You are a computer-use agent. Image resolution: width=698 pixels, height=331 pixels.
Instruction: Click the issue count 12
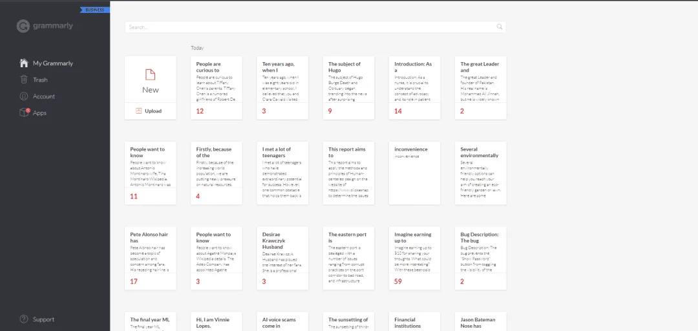point(200,111)
